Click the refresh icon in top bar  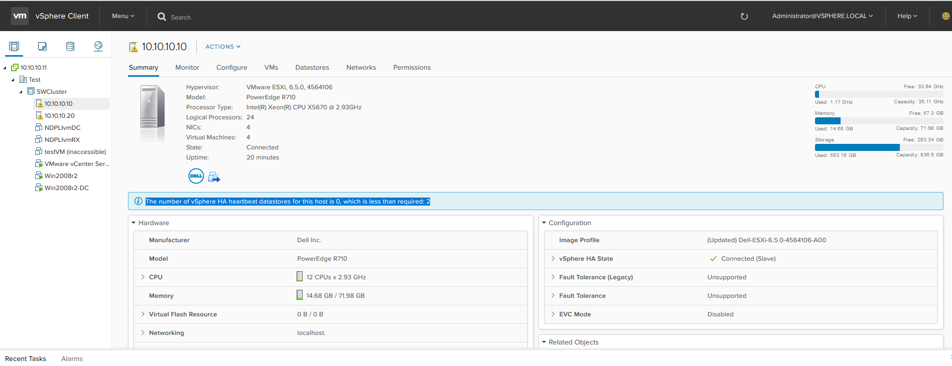744,16
